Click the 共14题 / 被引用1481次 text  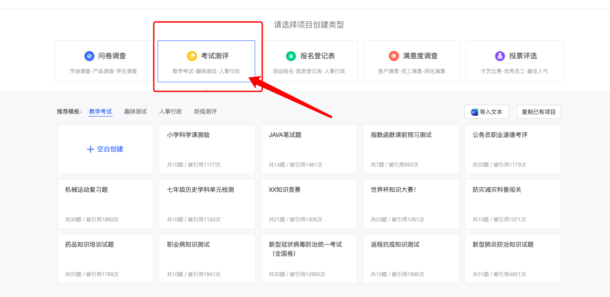(x=296, y=165)
